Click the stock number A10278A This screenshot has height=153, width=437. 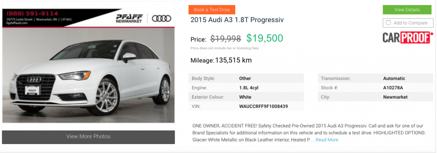coord(393,88)
